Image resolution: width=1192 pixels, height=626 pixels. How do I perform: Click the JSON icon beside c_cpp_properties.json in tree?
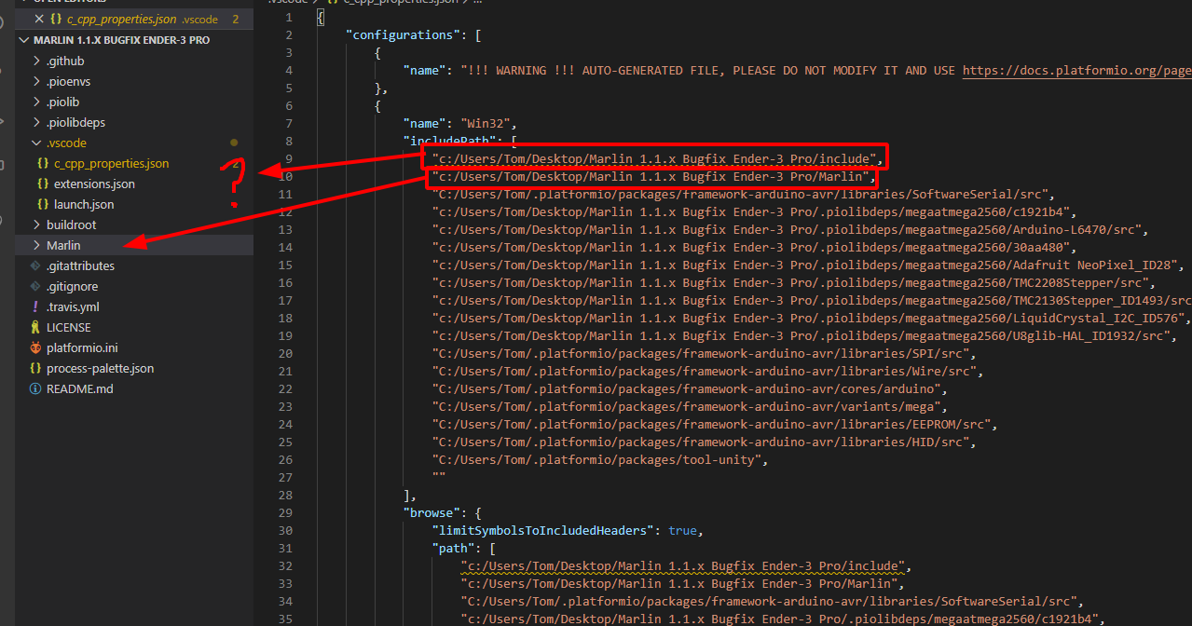(x=43, y=163)
